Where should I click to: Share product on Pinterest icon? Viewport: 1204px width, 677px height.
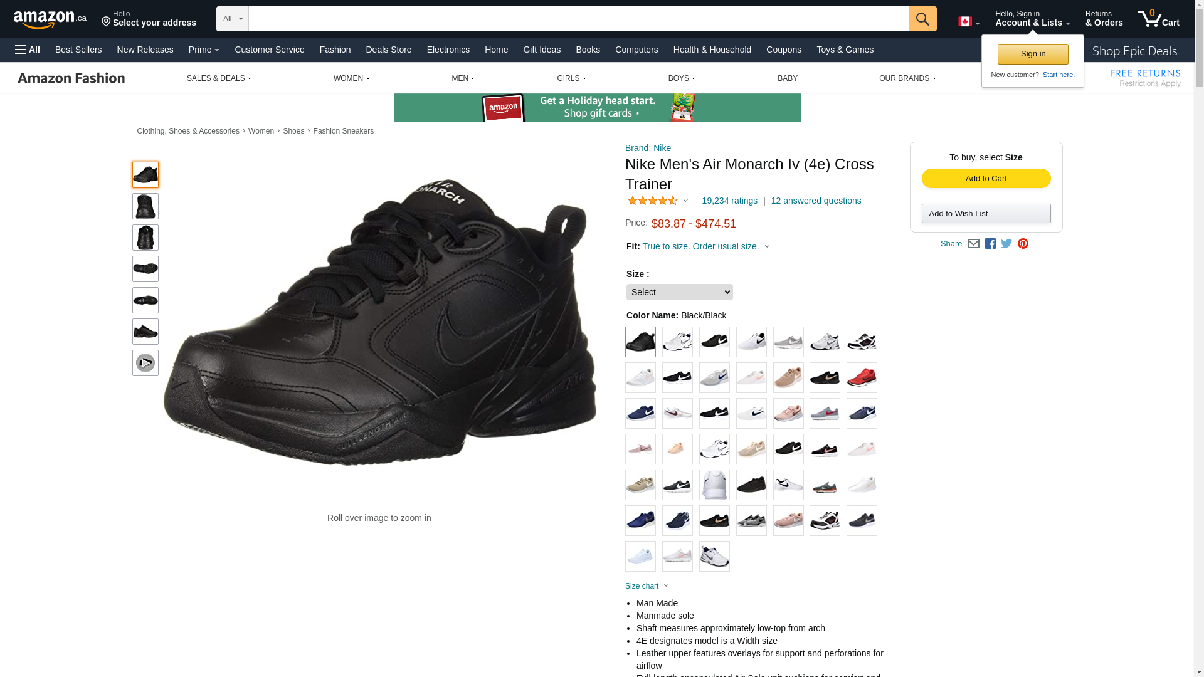pyautogui.click(x=1023, y=244)
